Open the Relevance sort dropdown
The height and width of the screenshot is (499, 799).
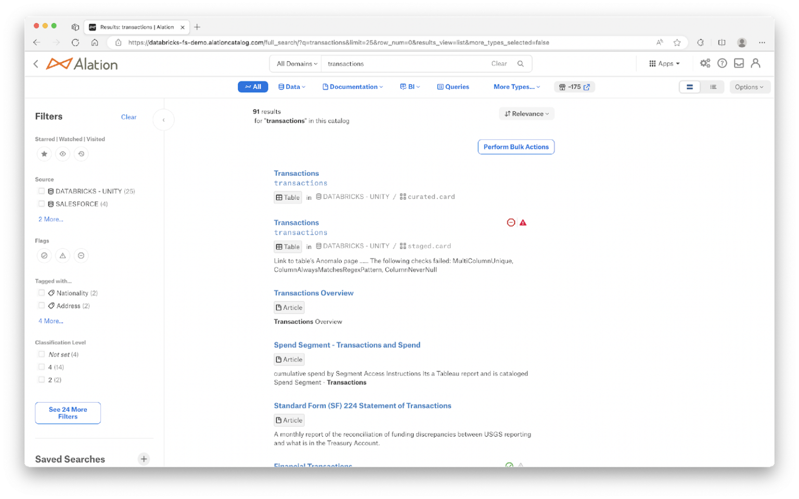526,113
